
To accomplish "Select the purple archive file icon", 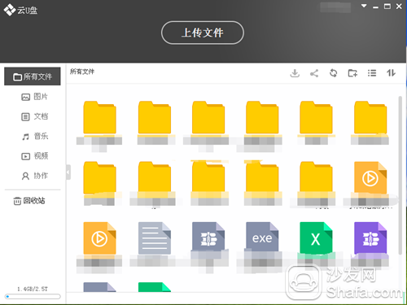I will tap(370, 238).
